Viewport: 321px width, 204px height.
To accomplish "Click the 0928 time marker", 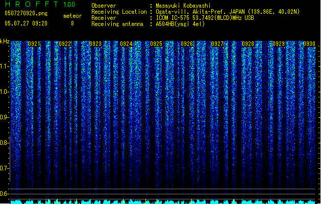I will 248,44.
